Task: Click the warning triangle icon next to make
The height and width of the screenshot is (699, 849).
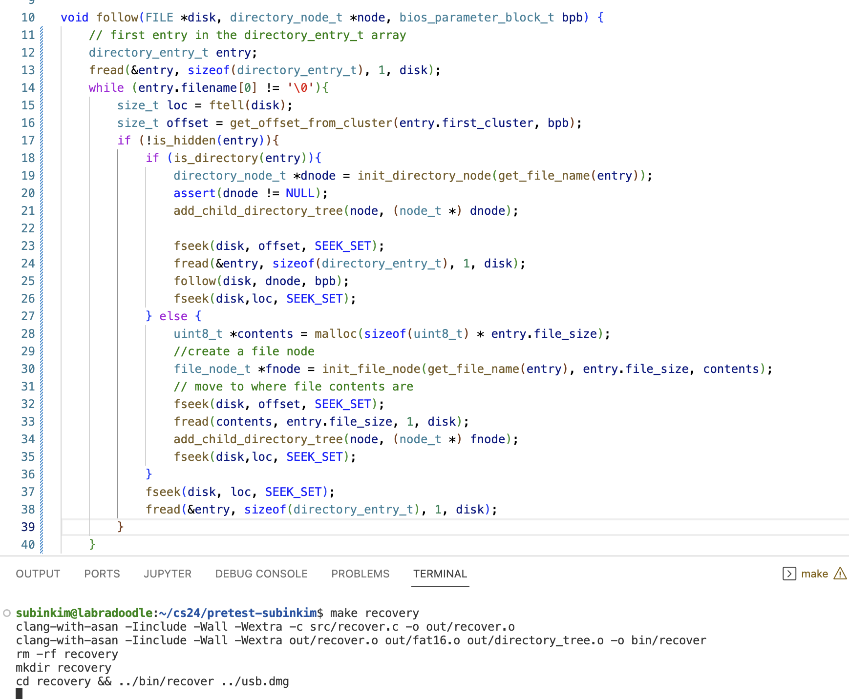Action: (840, 574)
